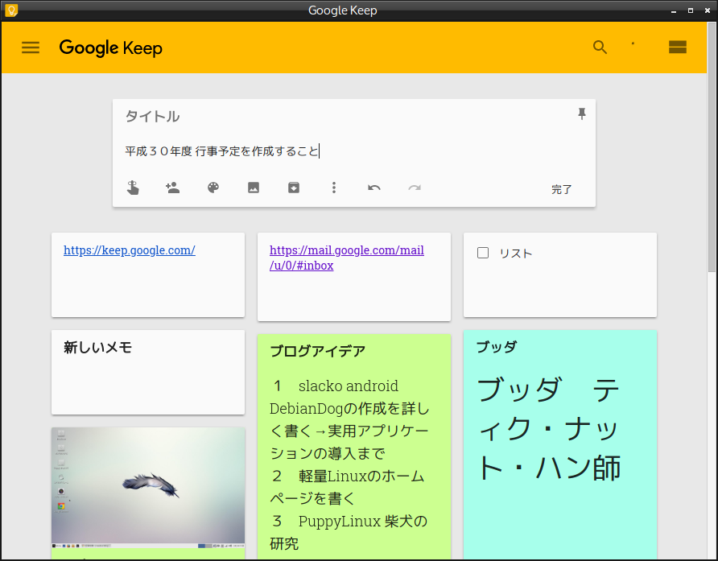Redo the last edit in the note
Screen dimensions: 718x561
click(414, 188)
